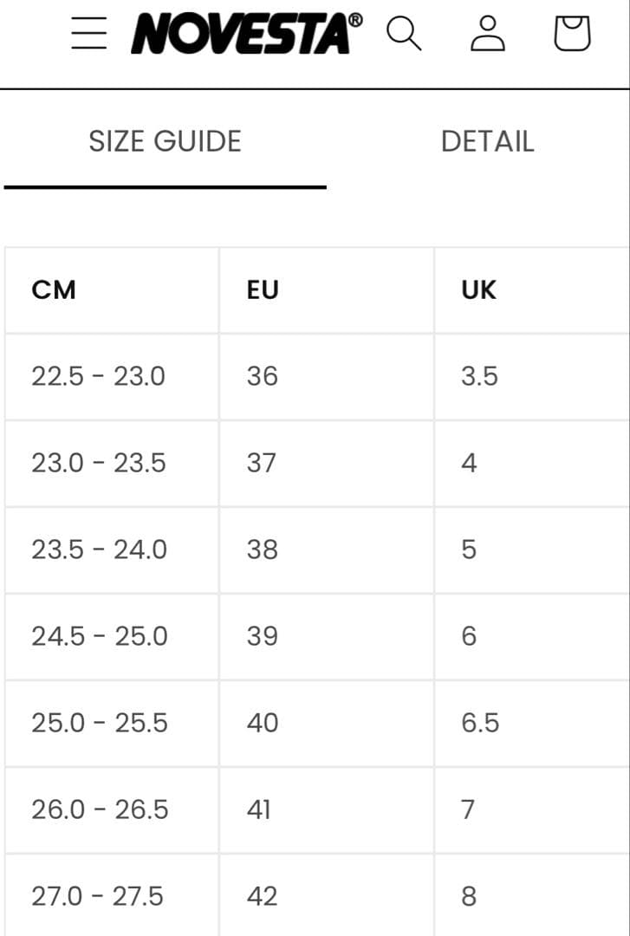This screenshot has width=630, height=936.
Task: Click the 26.0 - 26.5 CM cell
Action: pos(99,809)
